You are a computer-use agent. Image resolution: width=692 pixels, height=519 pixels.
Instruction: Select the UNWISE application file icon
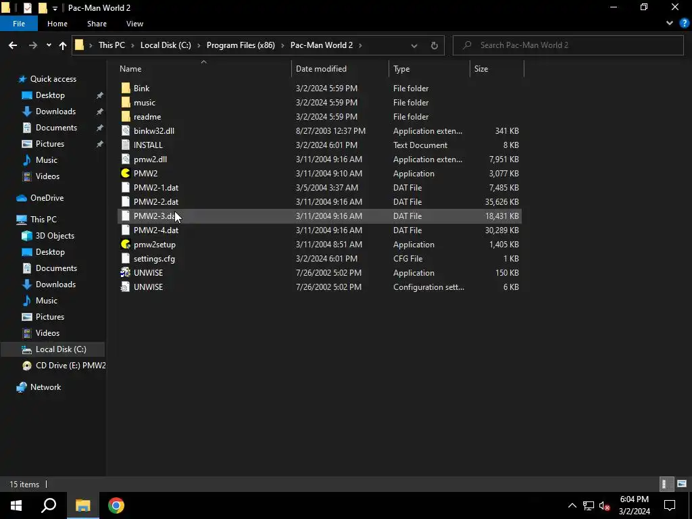tap(126, 273)
